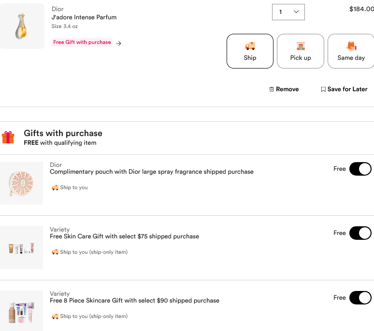Click the truck icon under Dior pouch
This screenshot has height=331, width=374.
(x=55, y=188)
